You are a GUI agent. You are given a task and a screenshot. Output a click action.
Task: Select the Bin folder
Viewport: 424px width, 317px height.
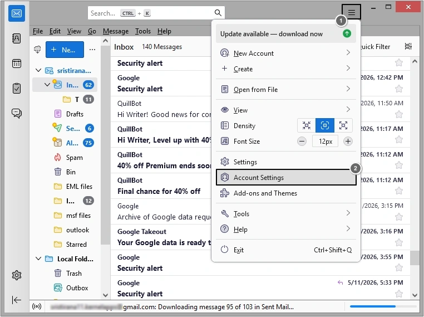65,172
